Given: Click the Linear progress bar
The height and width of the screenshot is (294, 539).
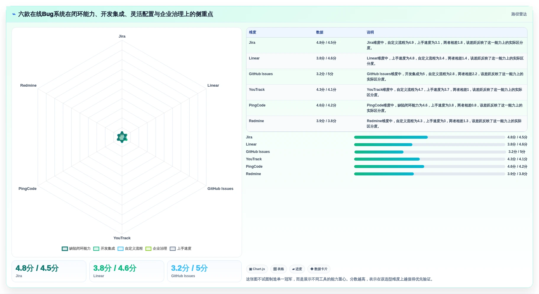Looking at the screenshot, I should 430,145.
